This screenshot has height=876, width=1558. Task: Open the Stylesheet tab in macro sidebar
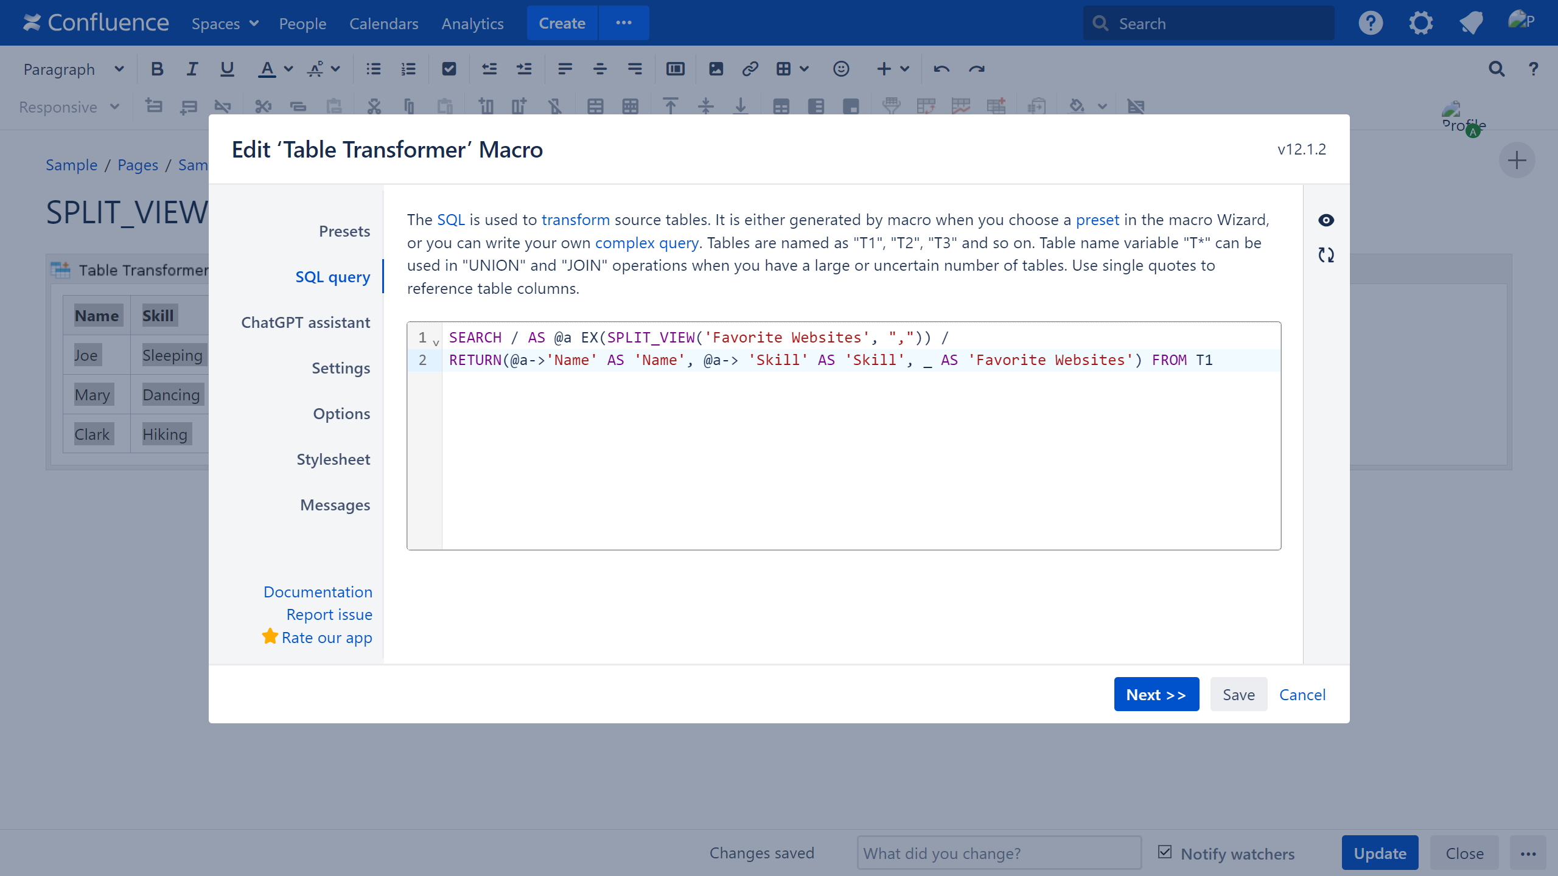pos(333,459)
